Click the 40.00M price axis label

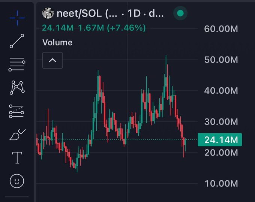coord(221,91)
